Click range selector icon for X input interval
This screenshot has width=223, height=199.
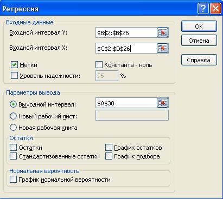pos(162,48)
